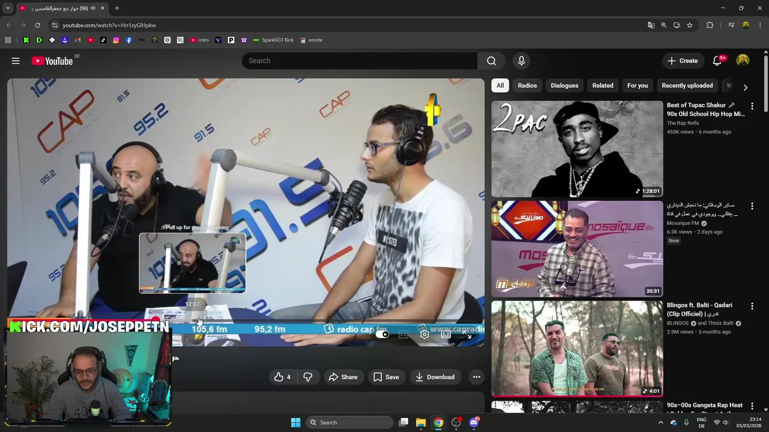Open the Best of Tupac Shakur thumbnail

point(577,149)
